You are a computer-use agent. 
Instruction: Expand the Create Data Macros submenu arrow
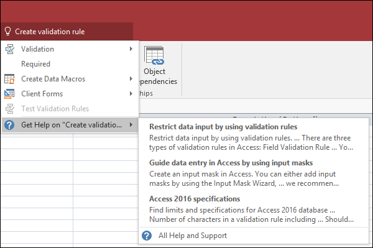pyautogui.click(x=131, y=79)
